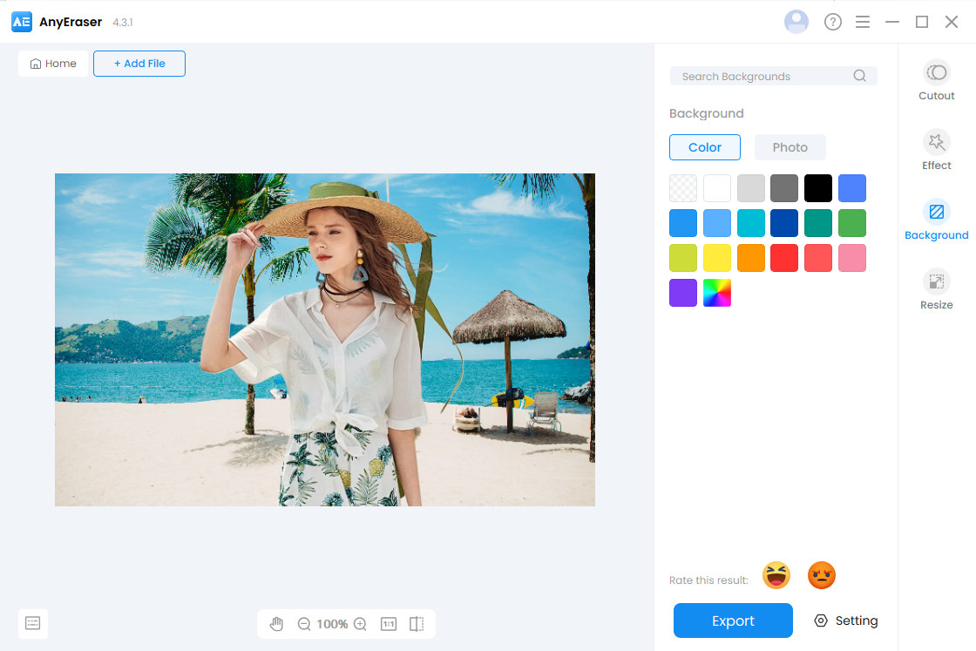Select the transparent checkerboard swatch
Image resolution: width=976 pixels, height=651 pixels.
click(x=683, y=188)
